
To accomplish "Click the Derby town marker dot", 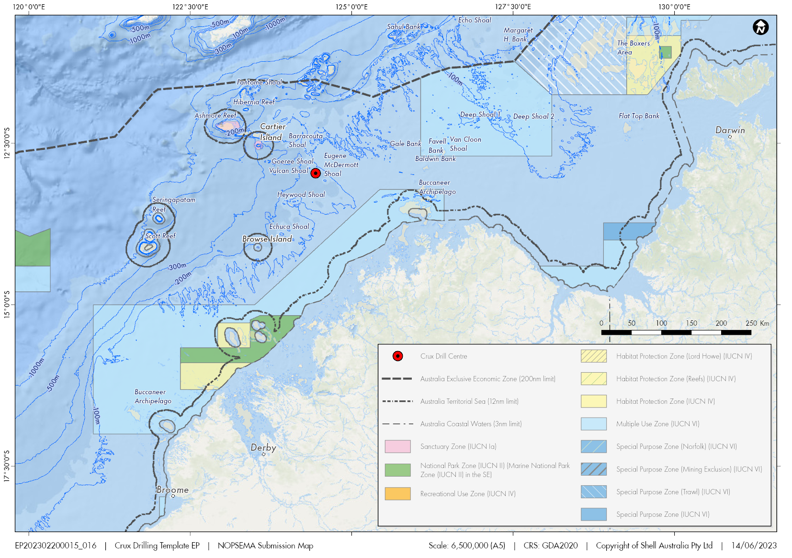I will 263,454.
